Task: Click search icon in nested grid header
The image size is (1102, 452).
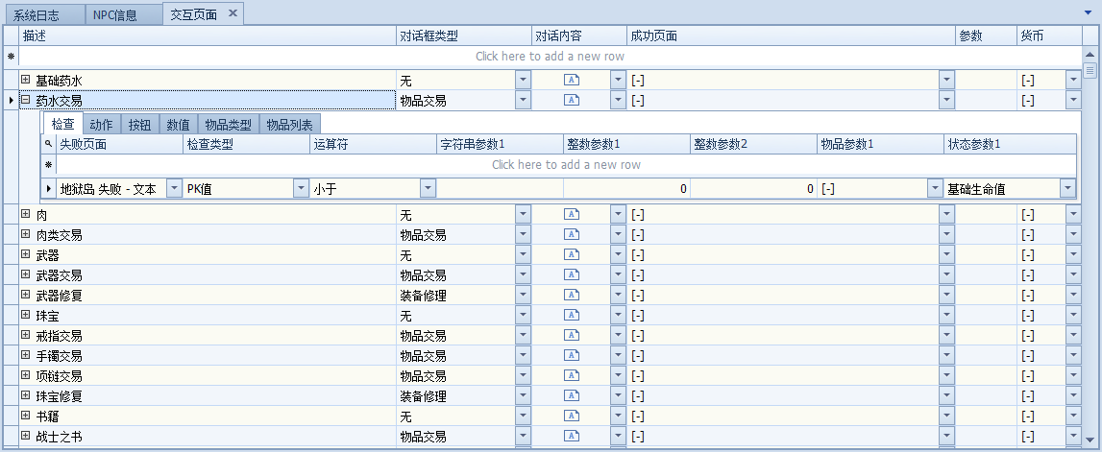Action: point(49,144)
